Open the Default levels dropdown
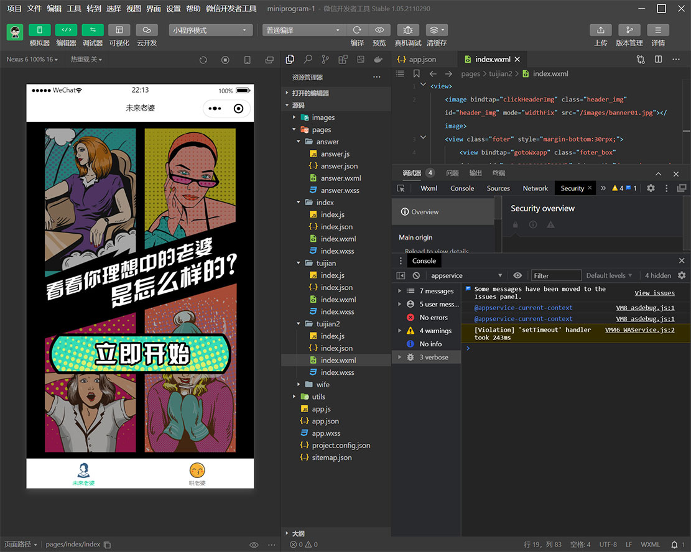Image resolution: width=691 pixels, height=552 pixels. (609, 275)
